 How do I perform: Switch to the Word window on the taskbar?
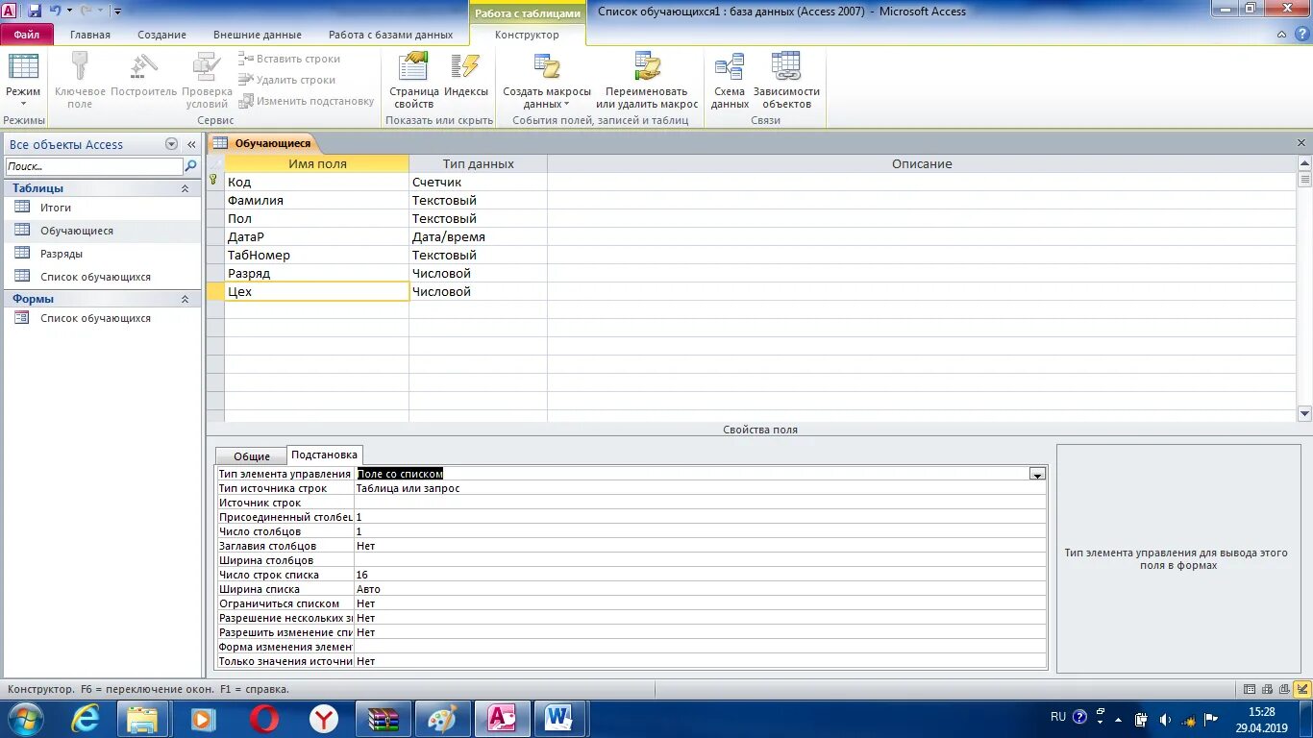coord(560,719)
